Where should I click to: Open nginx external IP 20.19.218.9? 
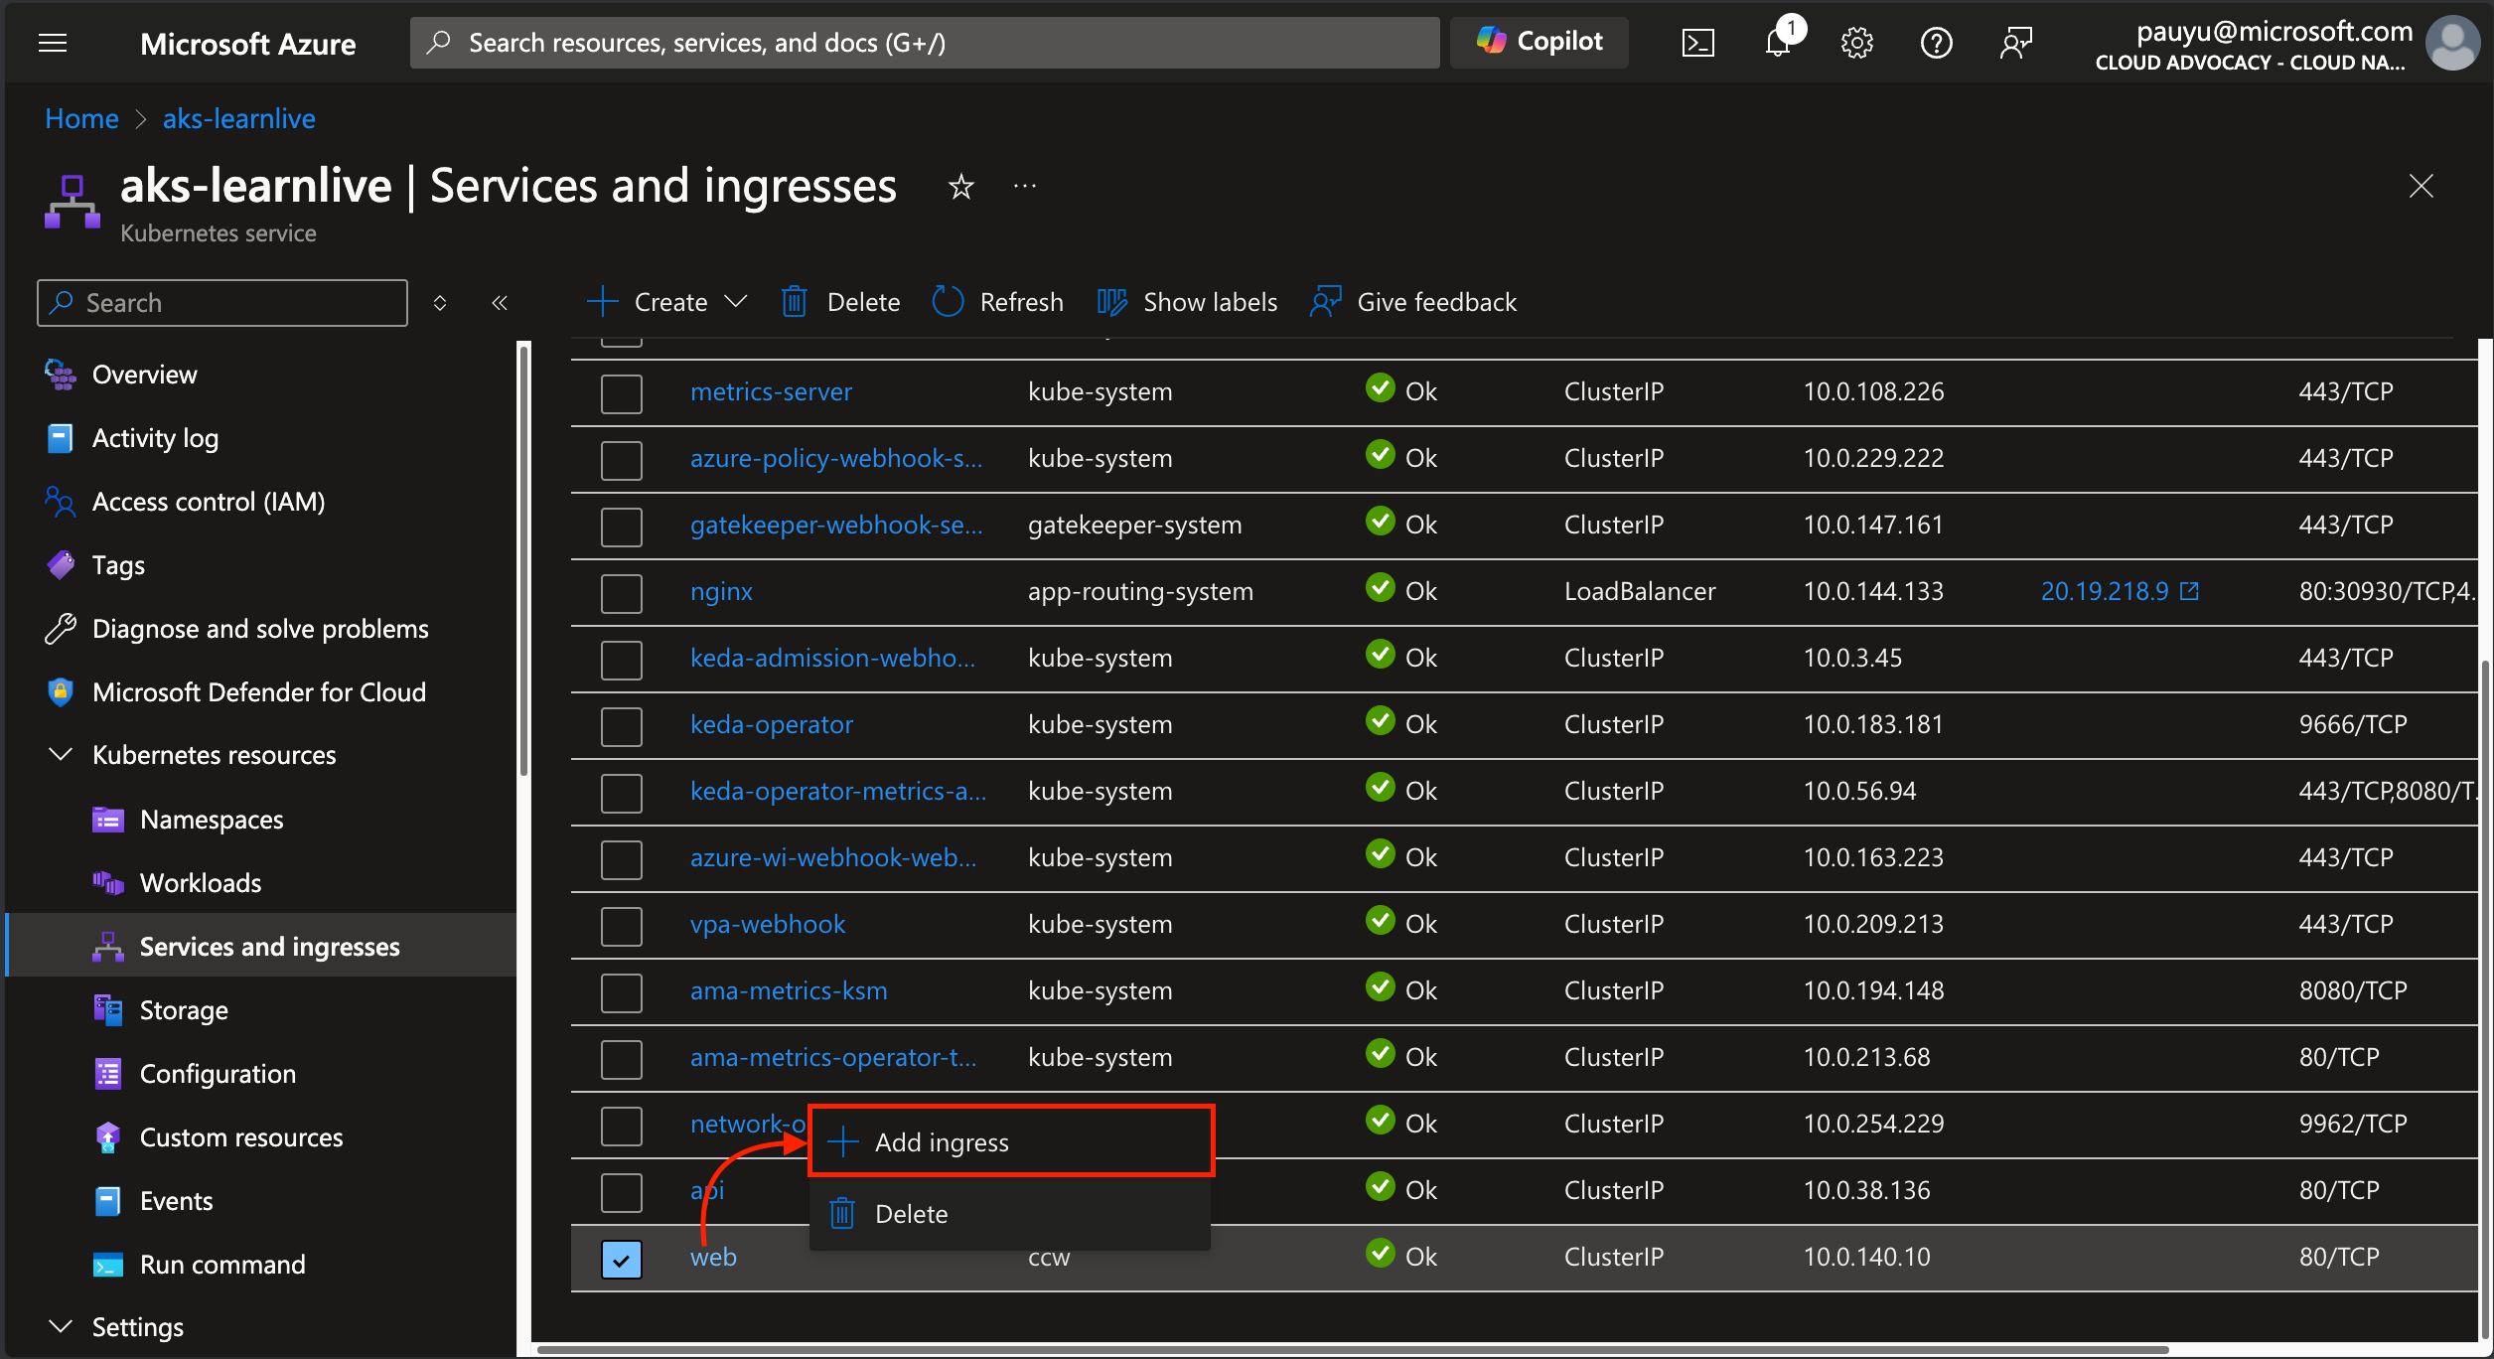(x=2105, y=591)
